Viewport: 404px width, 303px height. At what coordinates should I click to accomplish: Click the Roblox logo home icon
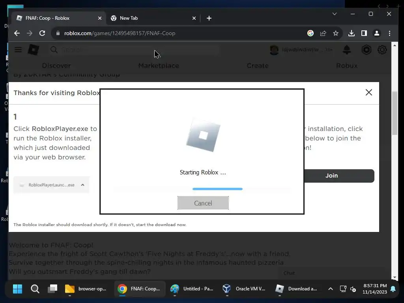[x=34, y=49]
